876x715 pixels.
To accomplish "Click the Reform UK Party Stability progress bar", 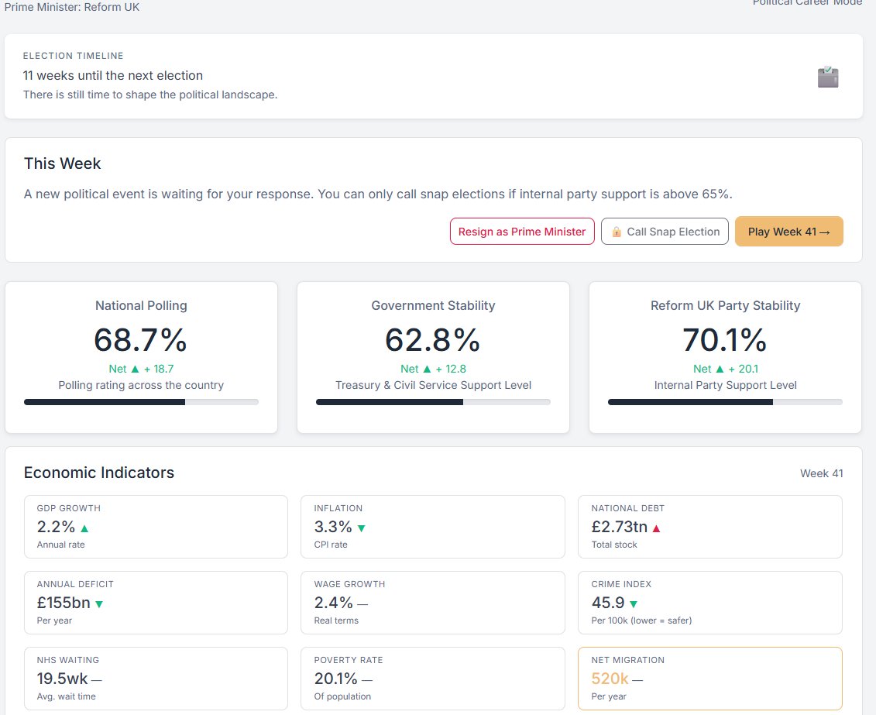I will [x=725, y=402].
